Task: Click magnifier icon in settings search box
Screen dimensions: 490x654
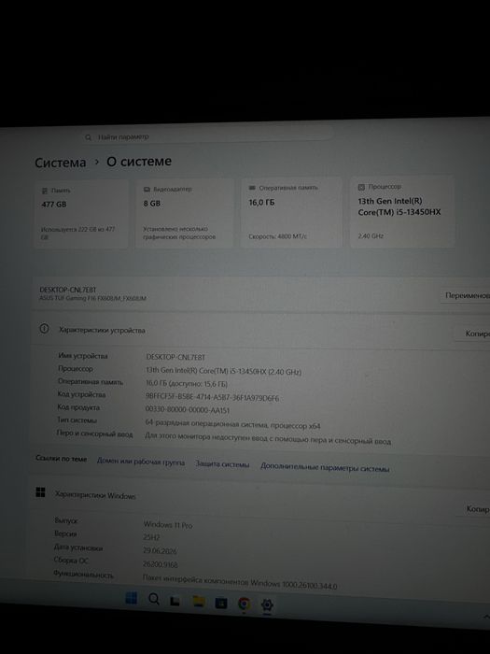Action: pos(88,136)
